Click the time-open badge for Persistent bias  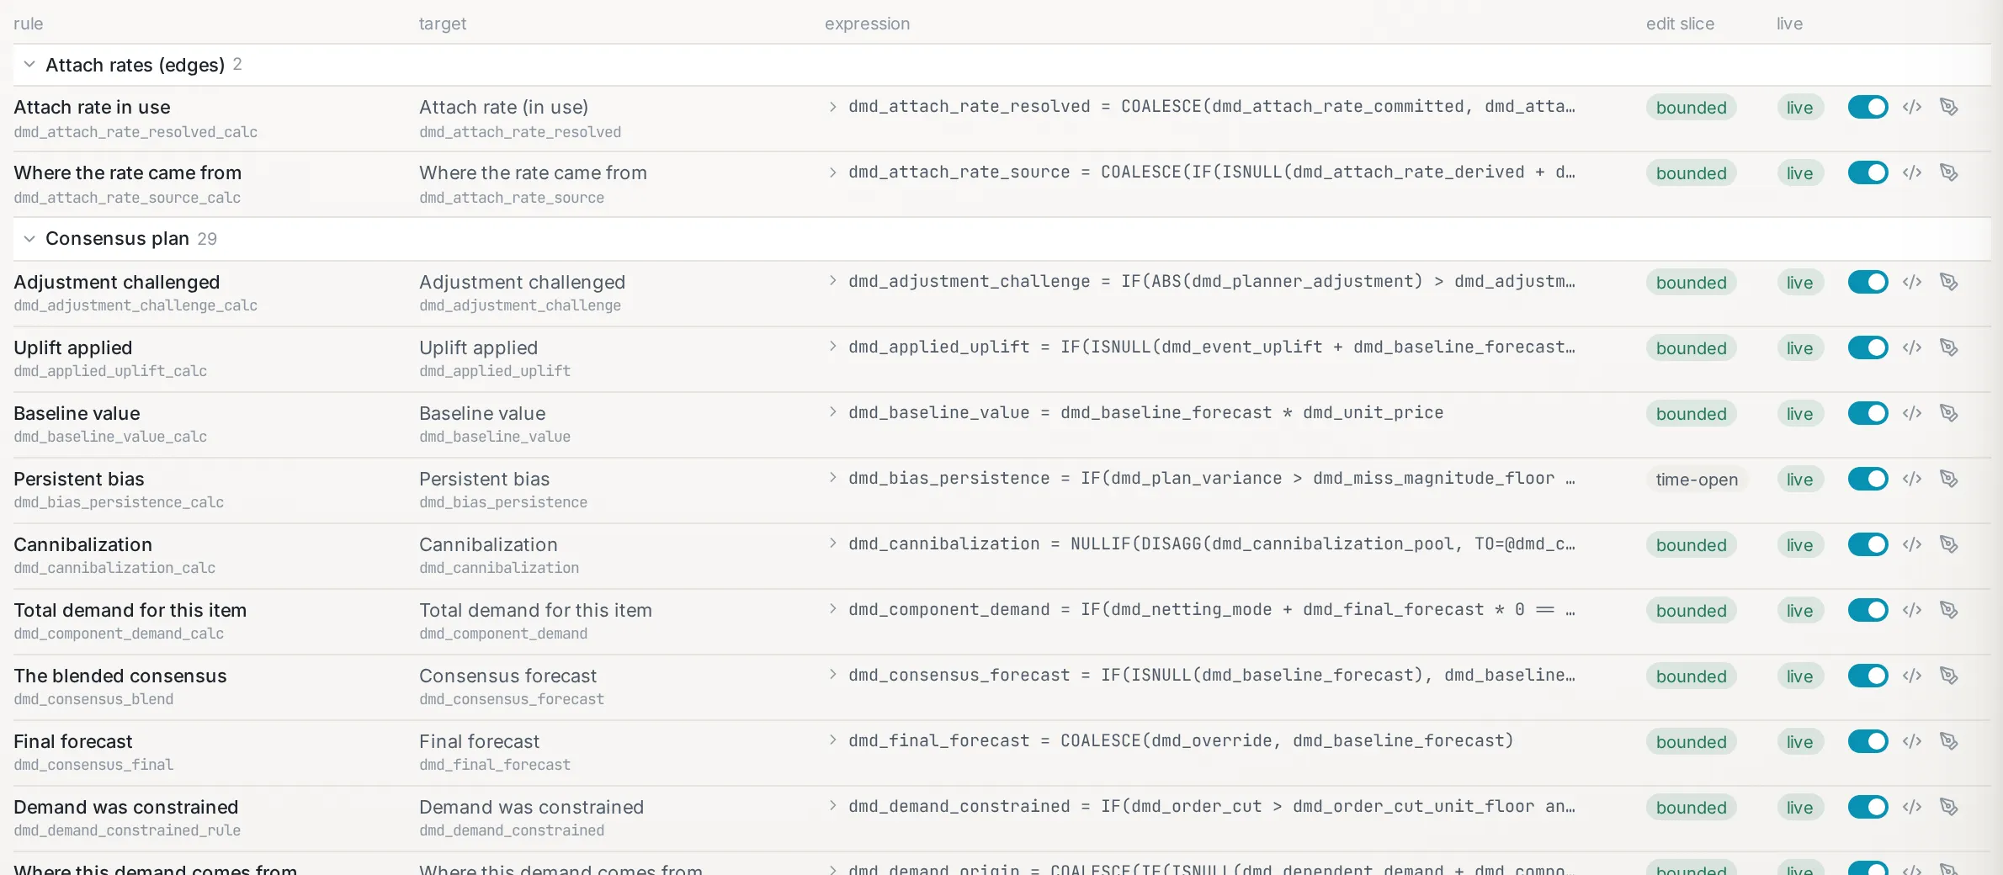tap(1697, 480)
